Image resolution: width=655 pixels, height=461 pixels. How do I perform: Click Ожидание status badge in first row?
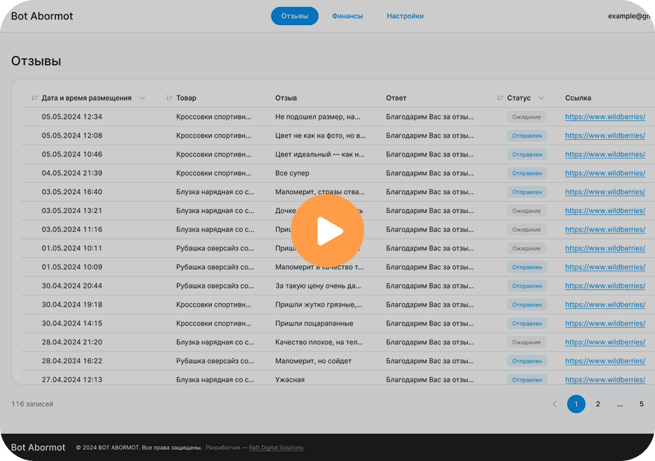pyautogui.click(x=526, y=117)
